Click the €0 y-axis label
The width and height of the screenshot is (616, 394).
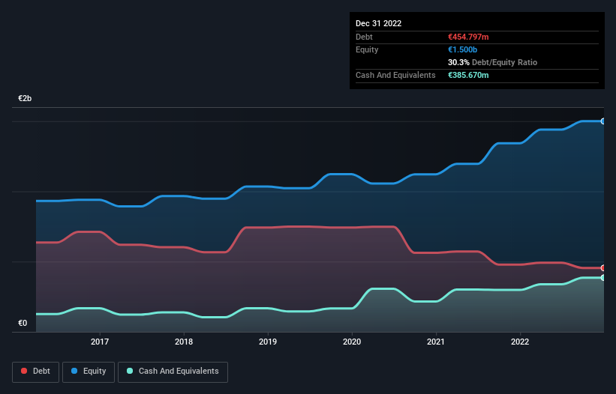pos(23,323)
